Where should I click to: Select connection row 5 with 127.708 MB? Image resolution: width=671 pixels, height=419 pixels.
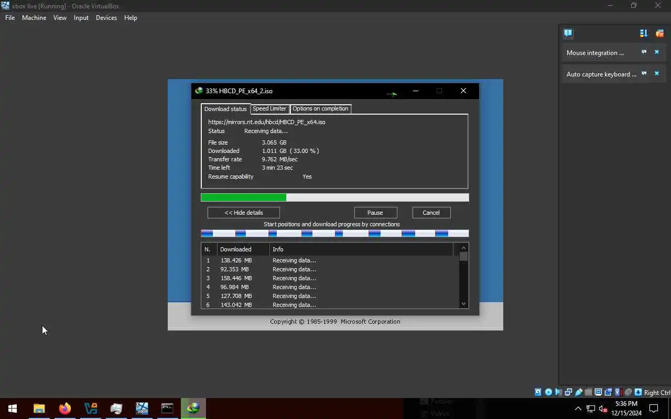point(330,296)
